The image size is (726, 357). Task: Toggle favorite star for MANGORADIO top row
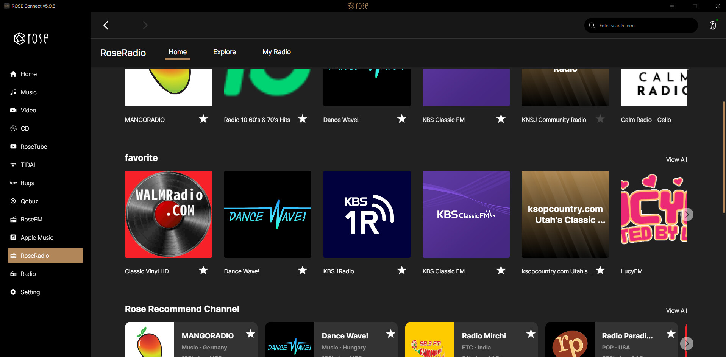click(203, 119)
